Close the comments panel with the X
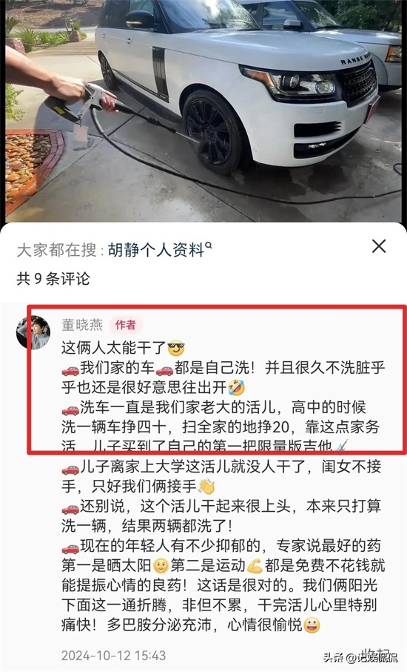This screenshot has height=672, width=407. (x=379, y=246)
